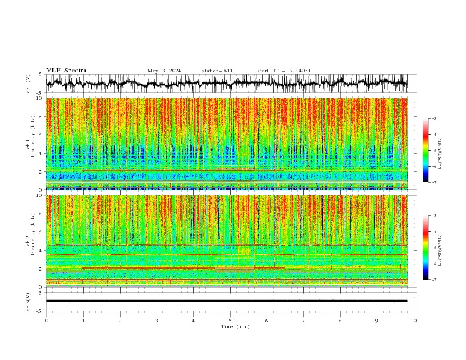
Task: Click the ch.3 flat black waveform trace
Action: point(227,301)
